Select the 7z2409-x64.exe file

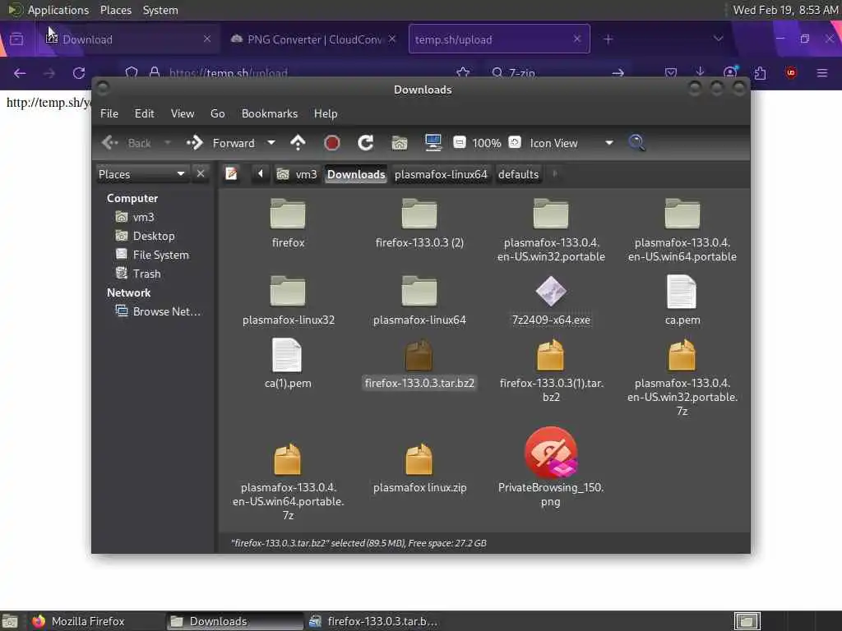coord(551,301)
